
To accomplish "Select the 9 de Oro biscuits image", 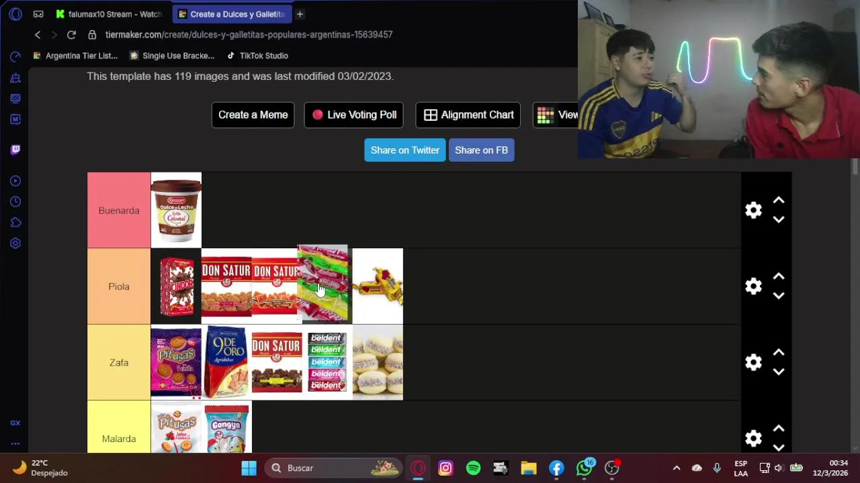I will (x=226, y=362).
